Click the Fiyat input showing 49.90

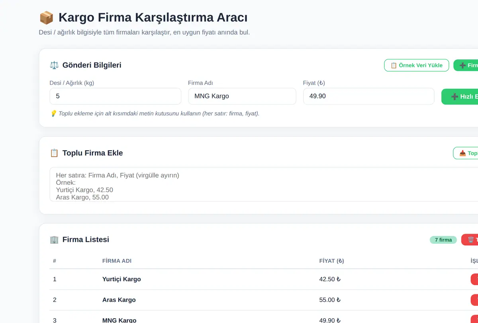[x=368, y=96]
